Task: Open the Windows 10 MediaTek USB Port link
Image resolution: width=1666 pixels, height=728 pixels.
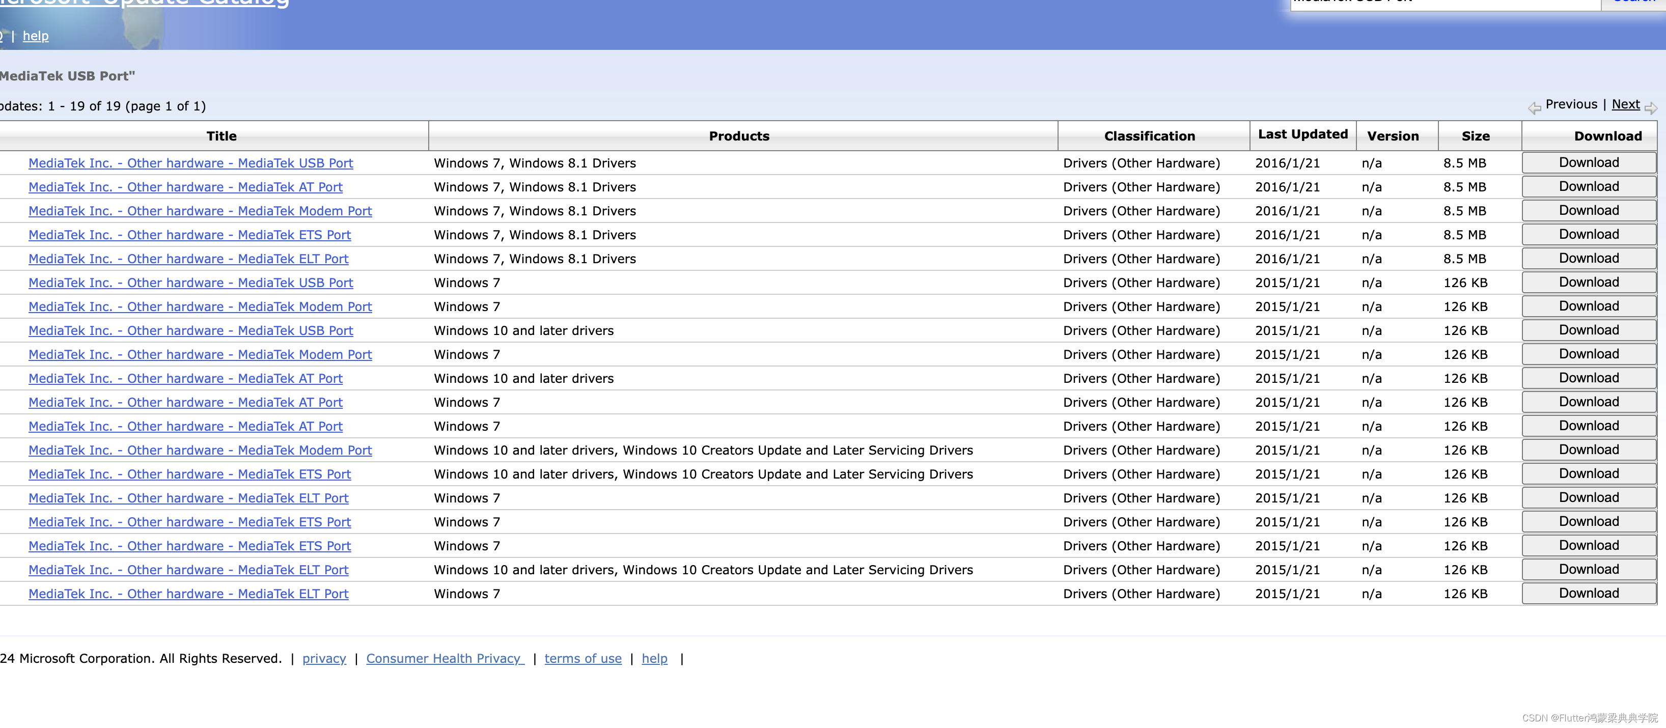Action: click(x=191, y=330)
